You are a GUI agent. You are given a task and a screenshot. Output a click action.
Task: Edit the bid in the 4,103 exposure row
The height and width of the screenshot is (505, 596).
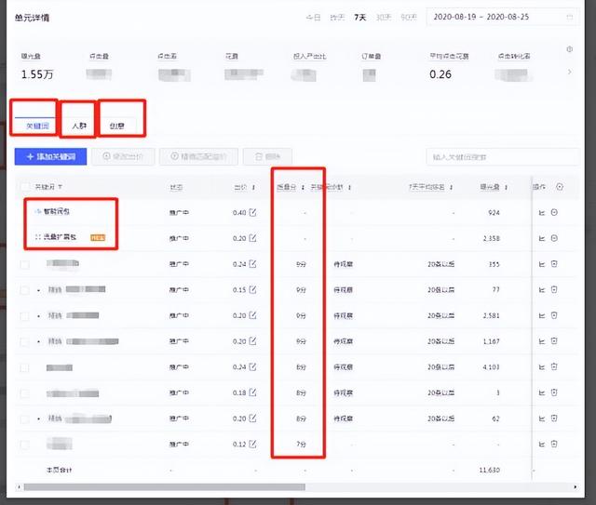[252, 366]
